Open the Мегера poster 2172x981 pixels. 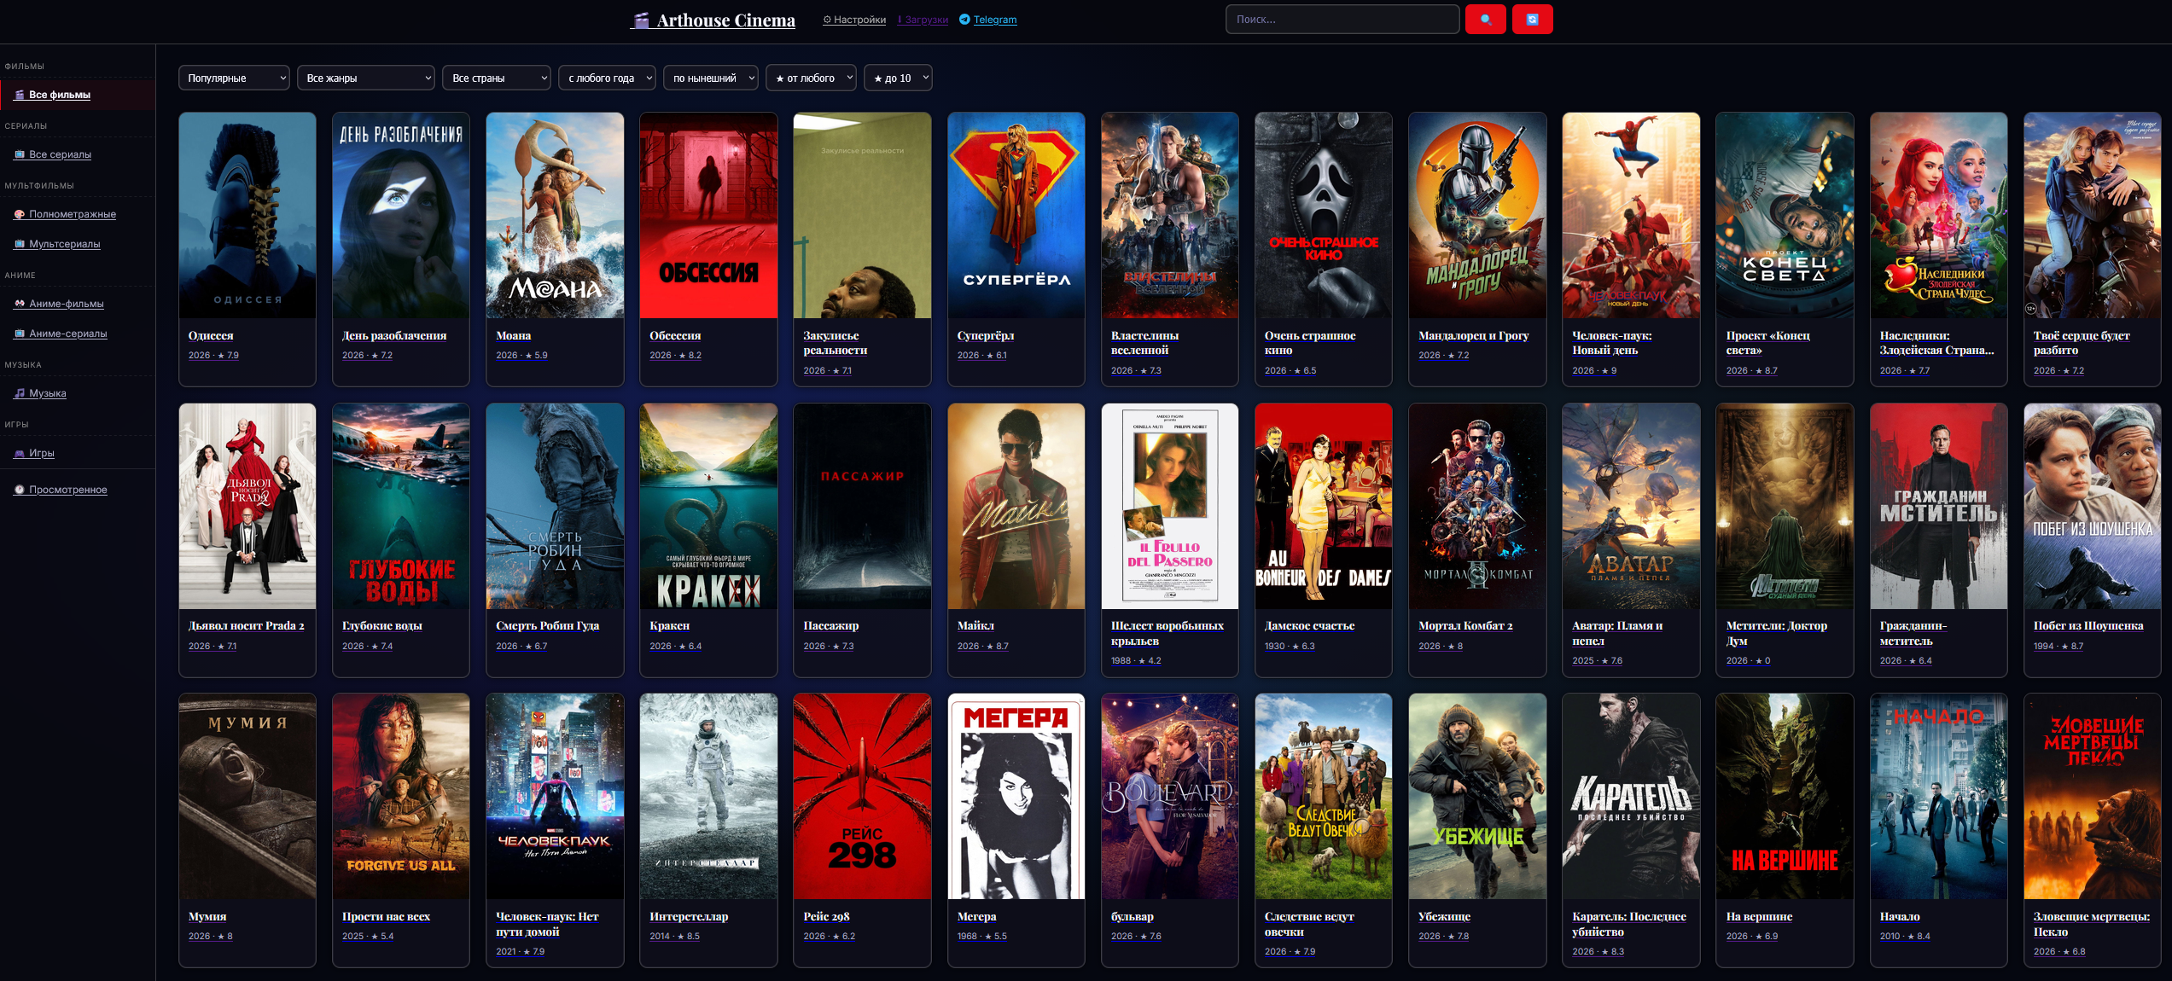coord(1016,796)
